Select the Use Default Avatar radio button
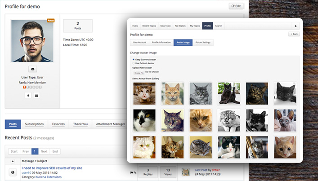 click(133, 63)
